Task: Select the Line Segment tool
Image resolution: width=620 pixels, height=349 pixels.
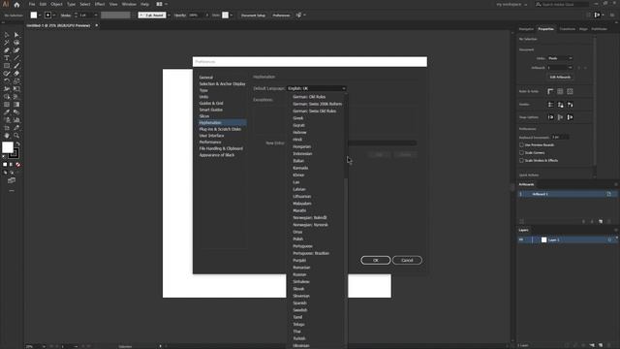Action: [x=16, y=58]
